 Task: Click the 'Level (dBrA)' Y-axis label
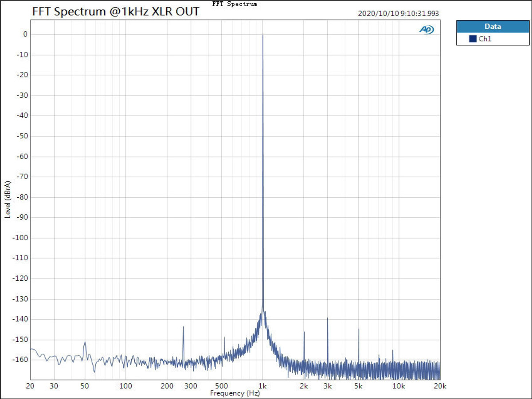[8, 199]
